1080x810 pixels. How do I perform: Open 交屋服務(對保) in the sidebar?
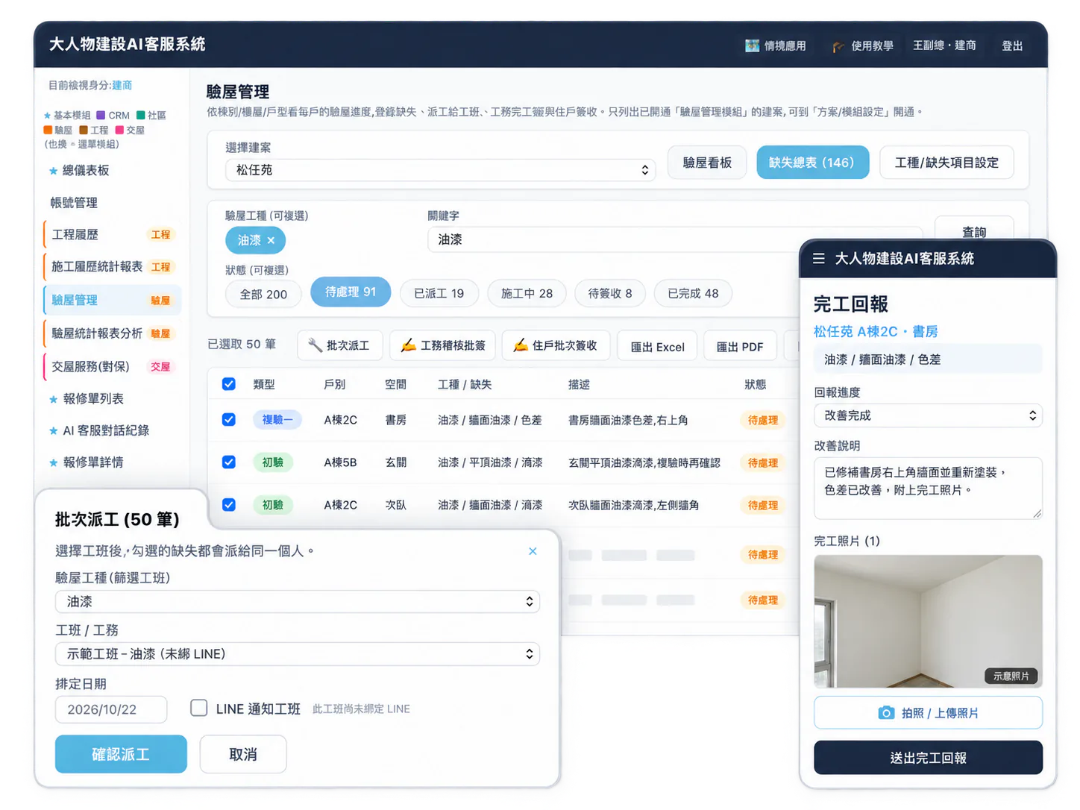(112, 366)
